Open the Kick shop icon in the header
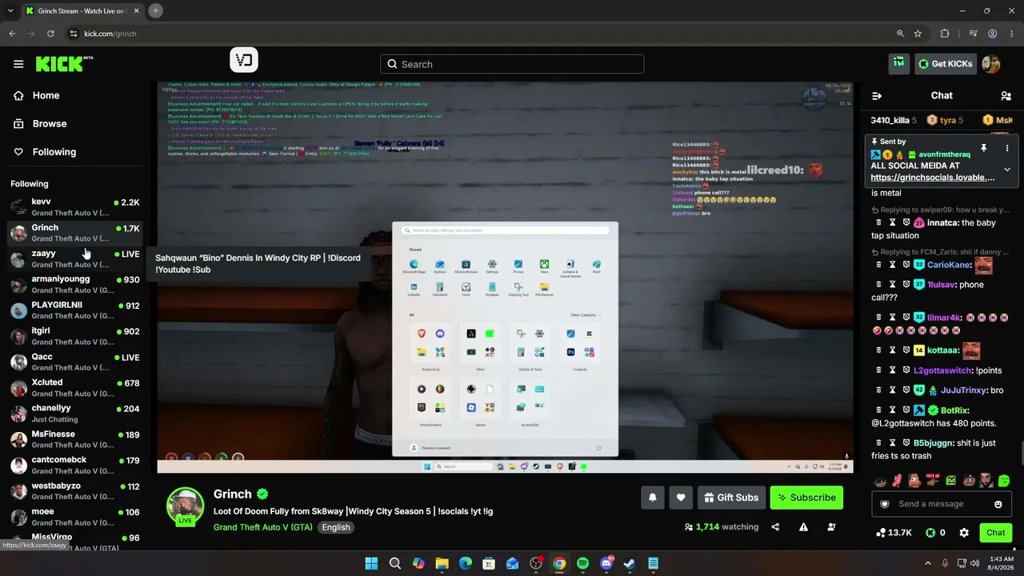 (899, 63)
